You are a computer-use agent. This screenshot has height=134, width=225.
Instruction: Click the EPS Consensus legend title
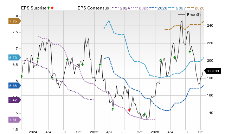coord(93,8)
